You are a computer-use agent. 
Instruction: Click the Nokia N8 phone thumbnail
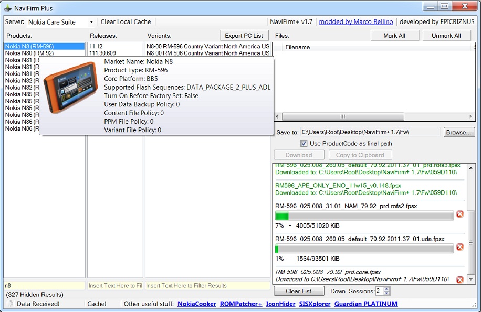click(x=70, y=88)
